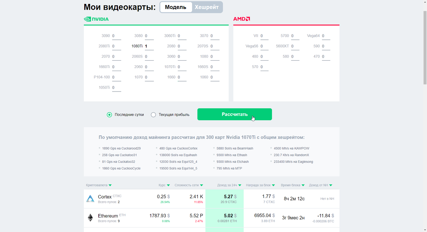This screenshot has height=232, width=427.
Task: Click the 3080 quantity field
Action: pos(149,36)
